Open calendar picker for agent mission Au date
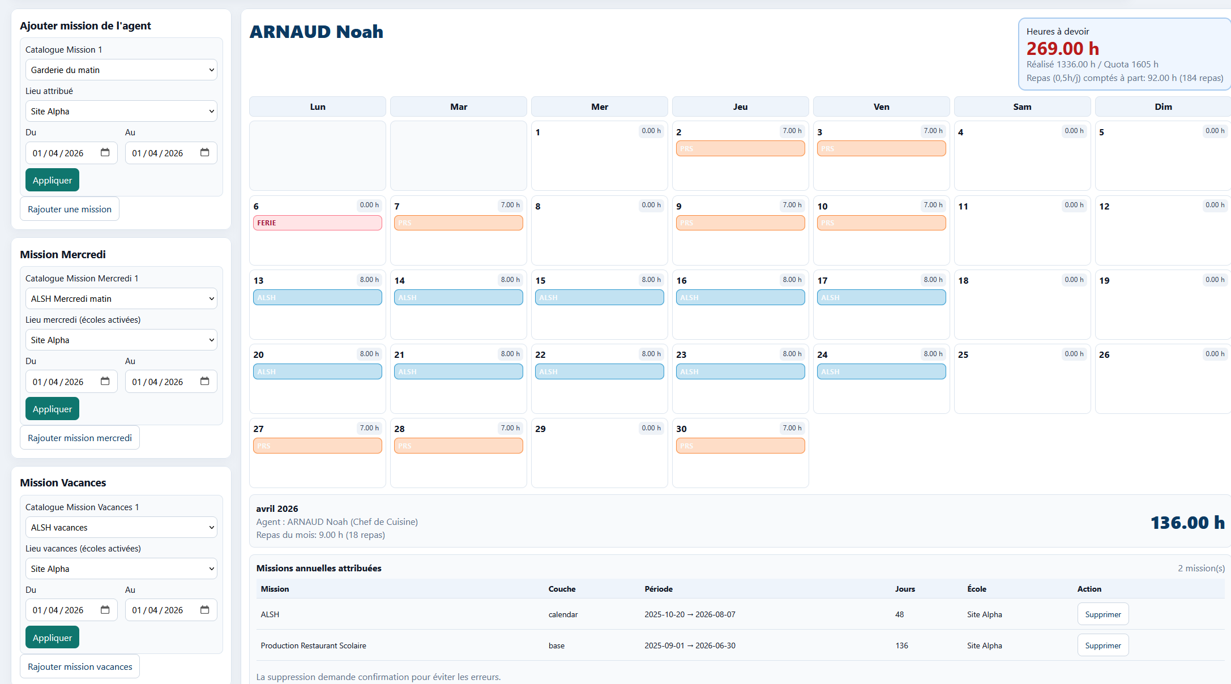1231x684 pixels. 204,152
